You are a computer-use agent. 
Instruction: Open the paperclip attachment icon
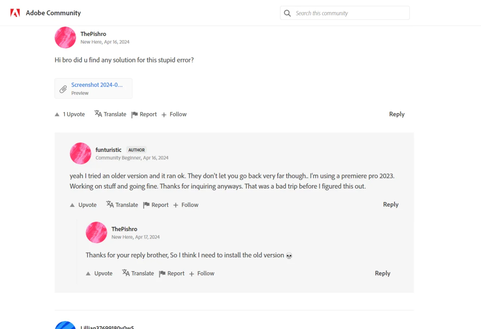click(x=63, y=89)
